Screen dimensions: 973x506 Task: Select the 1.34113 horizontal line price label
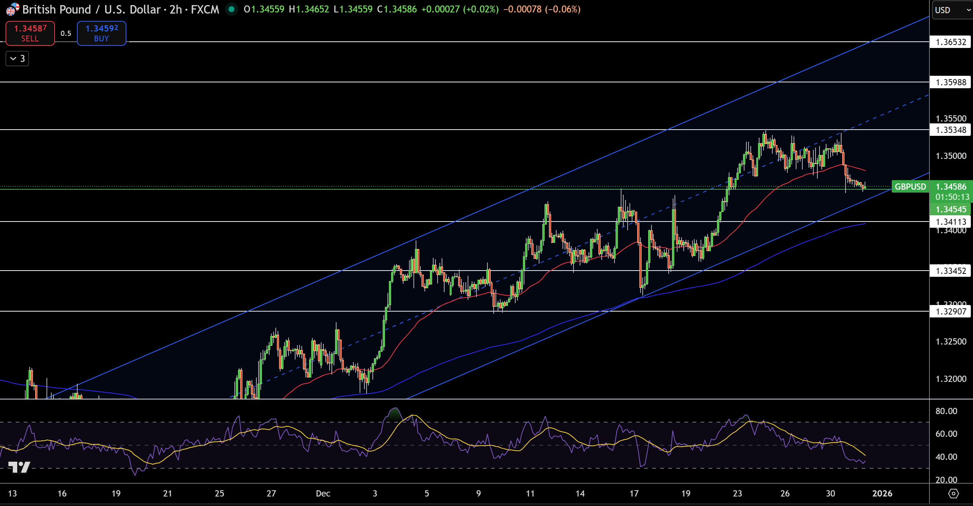pos(950,222)
